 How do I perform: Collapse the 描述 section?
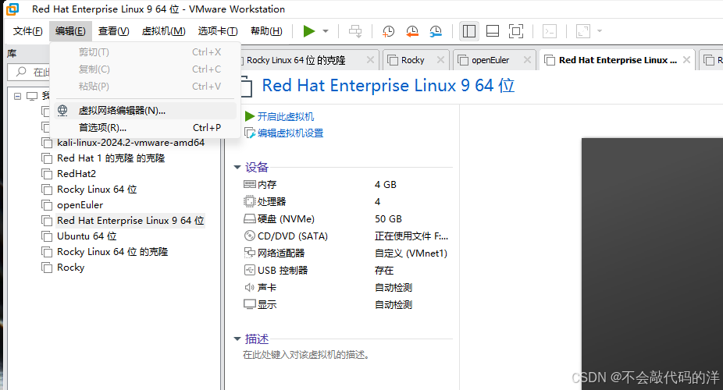point(237,339)
